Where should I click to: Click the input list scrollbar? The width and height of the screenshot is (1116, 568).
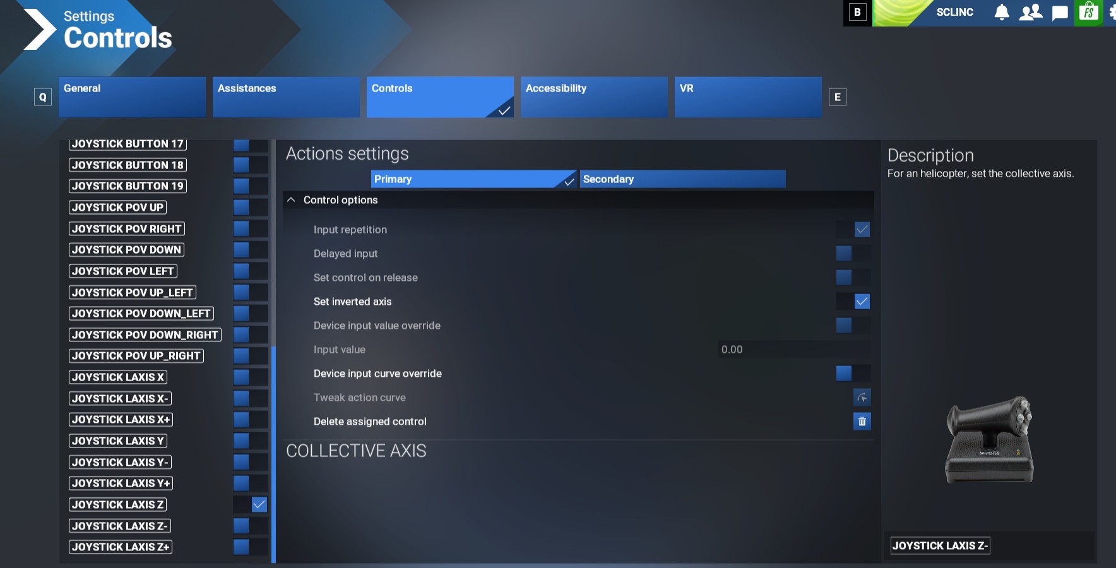click(x=273, y=454)
